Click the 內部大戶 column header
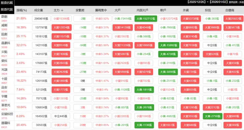This screenshot has height=130, width=244. [142, 10]
